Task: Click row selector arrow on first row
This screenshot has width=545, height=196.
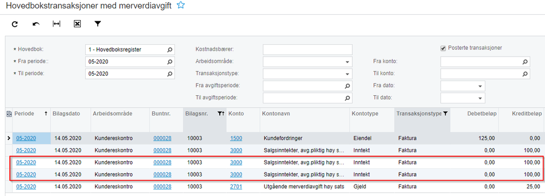Action: point(9,138)
